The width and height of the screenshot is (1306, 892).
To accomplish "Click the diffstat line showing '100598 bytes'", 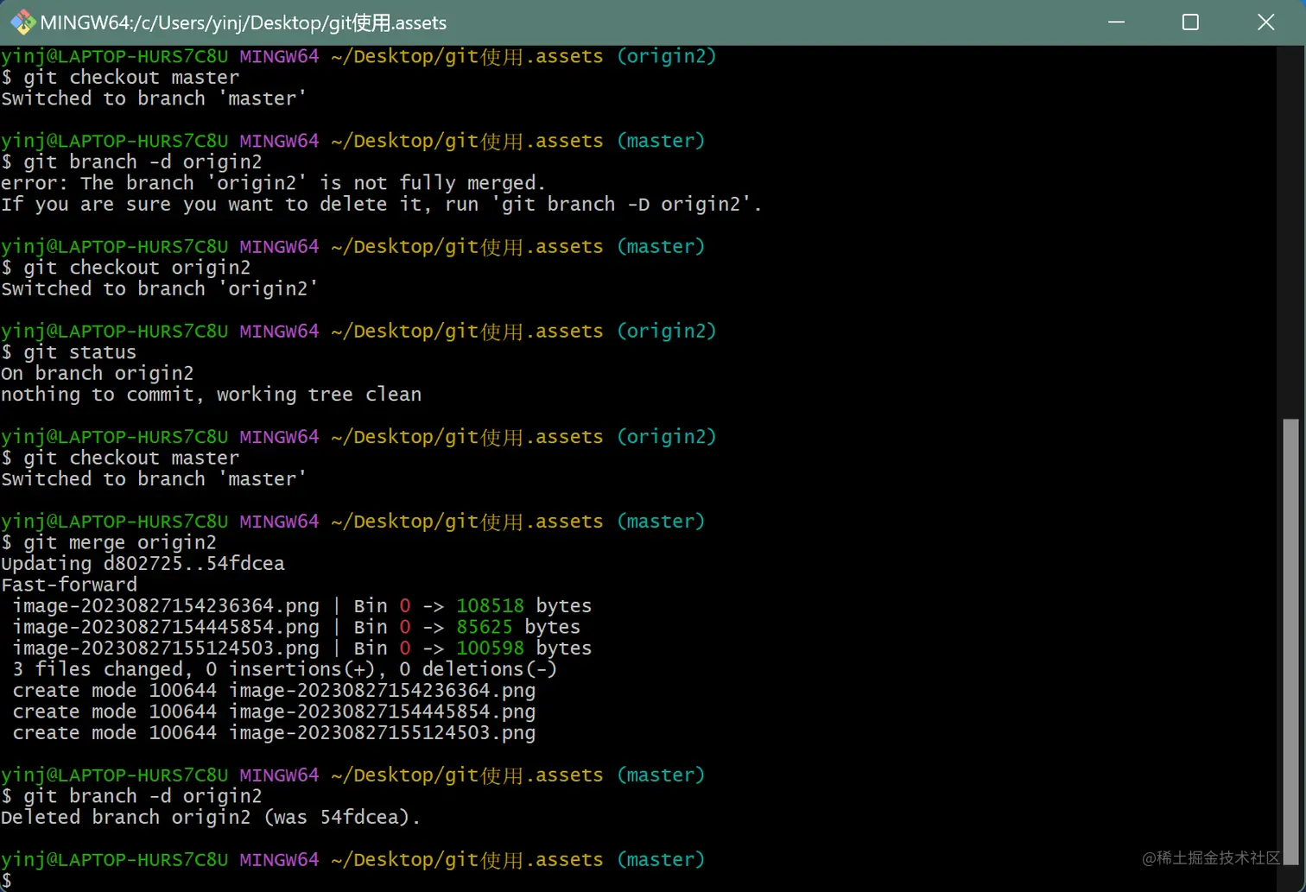I will pos(302,648).
